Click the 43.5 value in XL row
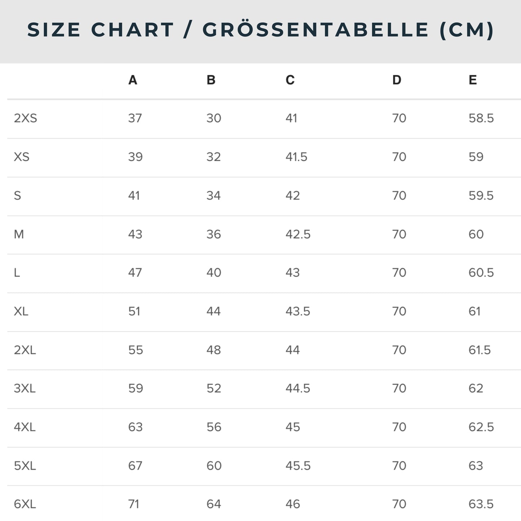This screenshot has width=521, height=521. click(298, 311)
